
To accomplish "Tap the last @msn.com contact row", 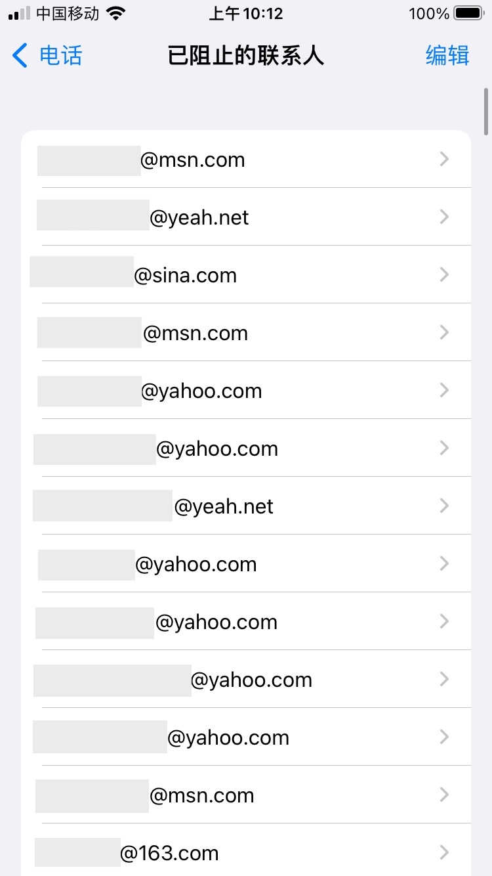I will (201, 795).
